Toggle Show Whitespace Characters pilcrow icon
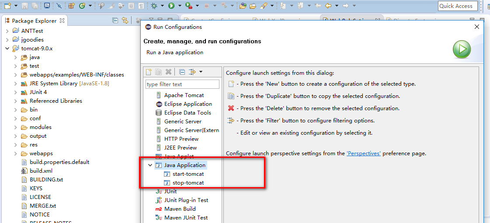 [x=141, y=5]
